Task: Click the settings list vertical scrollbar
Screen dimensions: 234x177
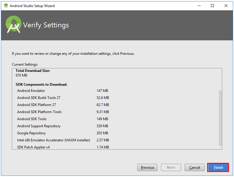Action: click(x=220, y=118)
